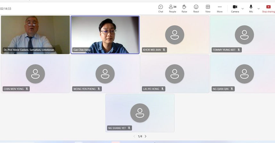Select Dr. Prof Abror Gadaev video tile

36,35
